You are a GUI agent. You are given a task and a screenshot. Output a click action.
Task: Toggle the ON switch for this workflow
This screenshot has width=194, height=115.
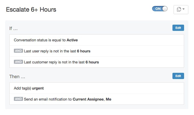[x=160, y=9]
